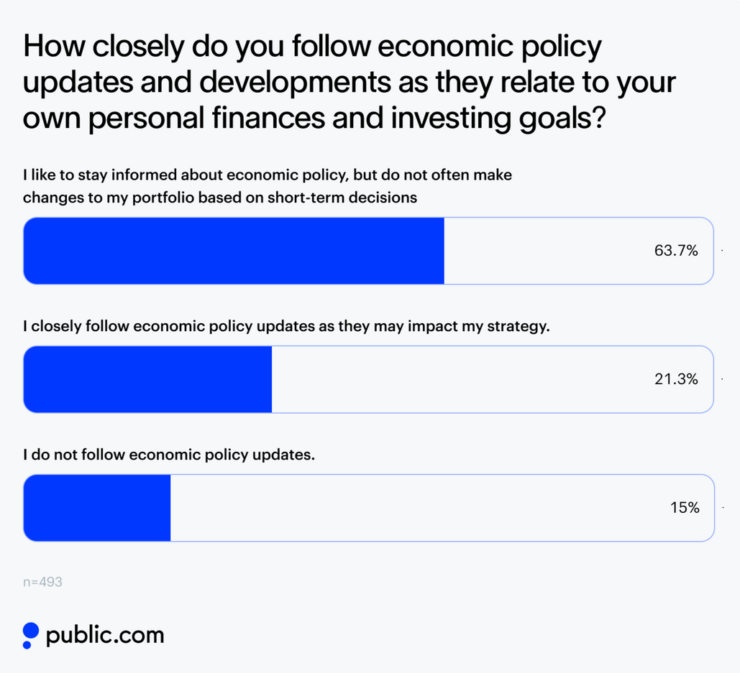Image resolution: width=740 pixels, height=673 pixels.
Task: Click the blue filled part of the 21.3% bar
Action: click(x=147, y=379)
